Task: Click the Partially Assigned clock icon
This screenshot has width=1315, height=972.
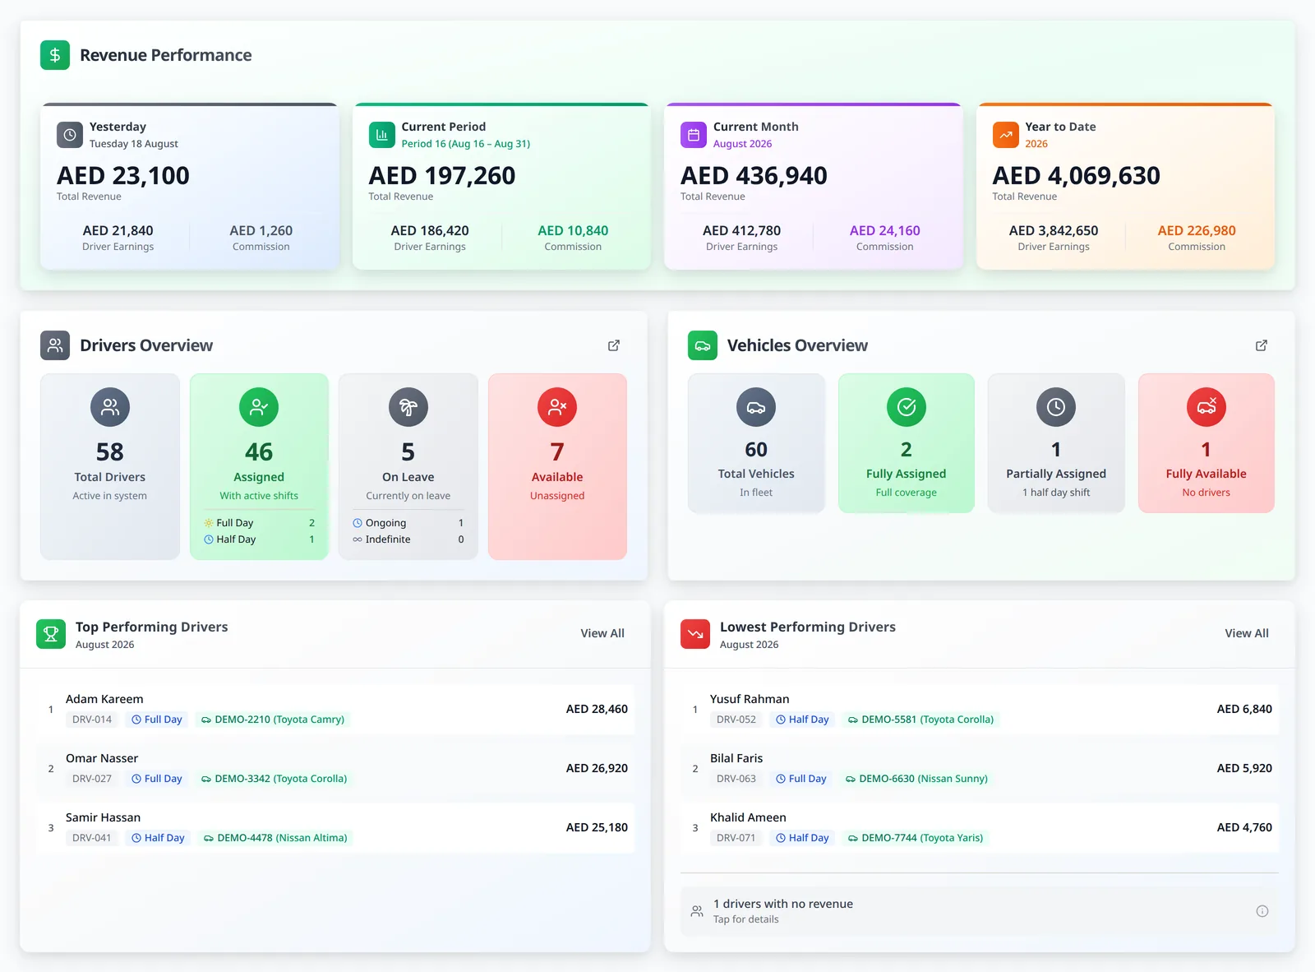Action: click(x=1056, y=407)
